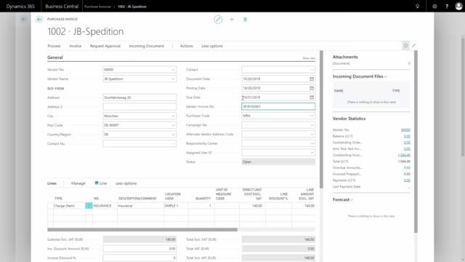
Task: Click the row options button on Insurance line
Action: tap(89, 205)
